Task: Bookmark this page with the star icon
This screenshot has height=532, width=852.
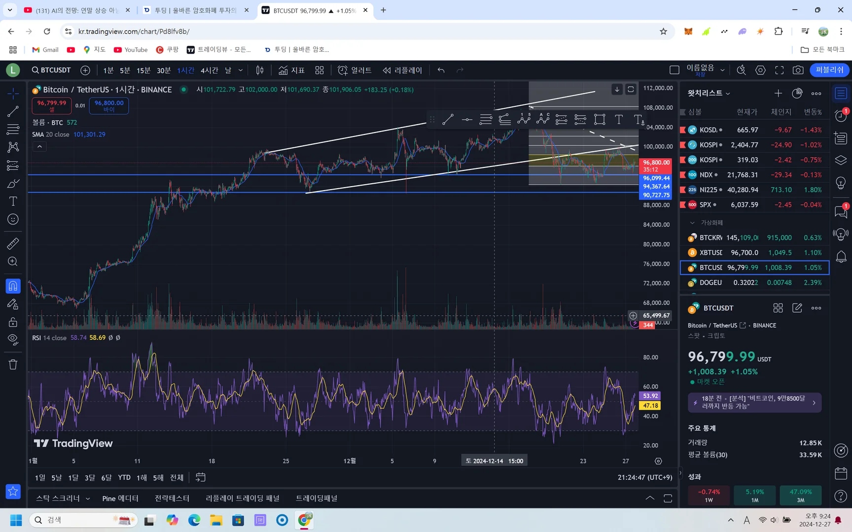Action: tap(663, 32)
